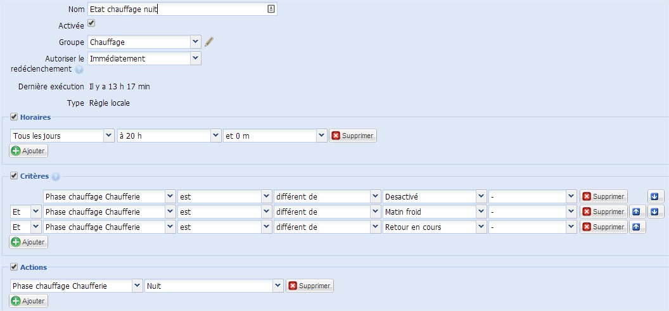
Task: Move the Retour en cours criterion up
Action: click(x=636, y=227)
